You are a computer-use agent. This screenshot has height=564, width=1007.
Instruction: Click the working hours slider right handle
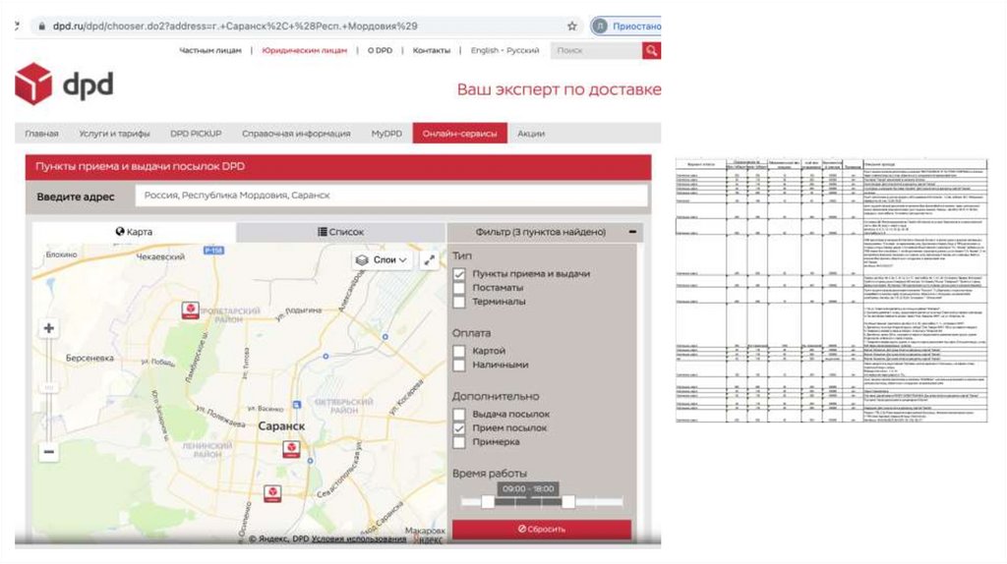coord(567,502)
